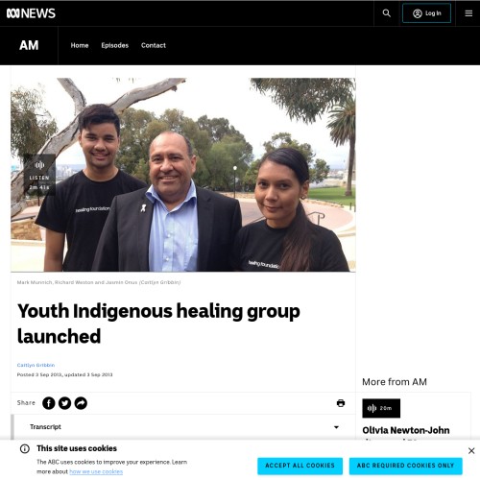The width and height of the screenshot is (480, 480).
Task: Share the article on Twitter
Action: [x=64, y=403]
